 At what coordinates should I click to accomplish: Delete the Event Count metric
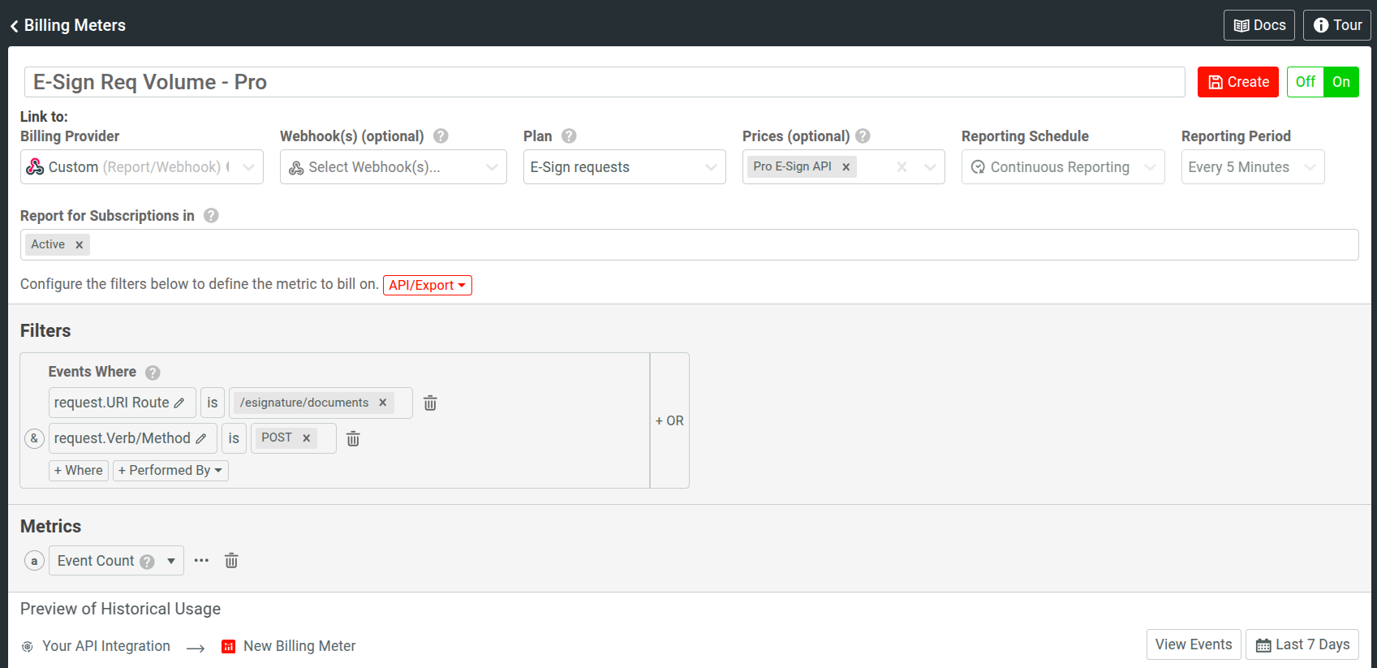231,560
